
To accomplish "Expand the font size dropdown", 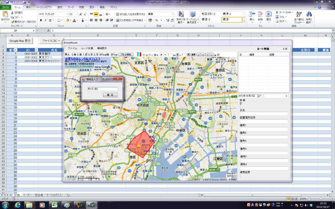I will pos(76,14).
